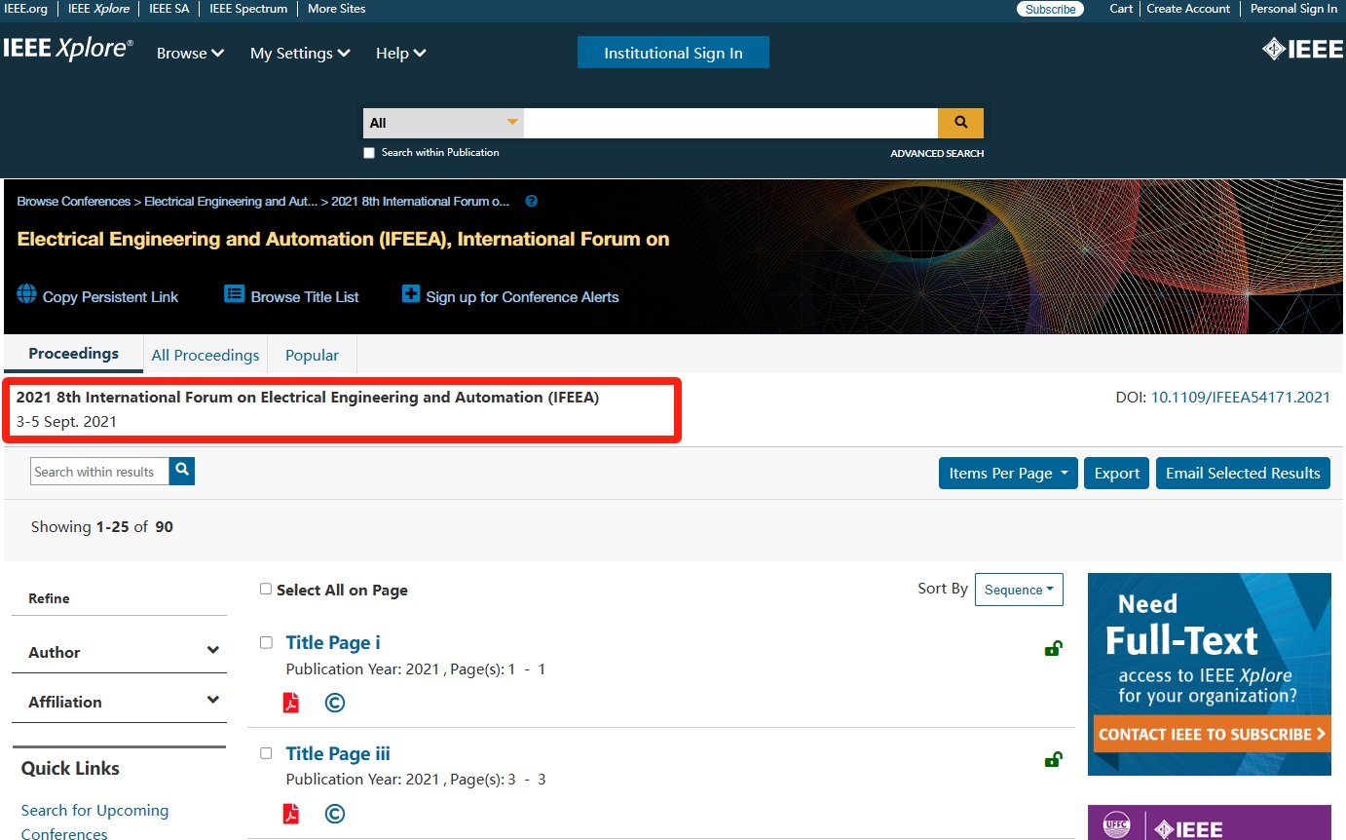Click in the main search input field
Image resolution: width=1346 pixels, height=840 pixels.
click(730, 123)
